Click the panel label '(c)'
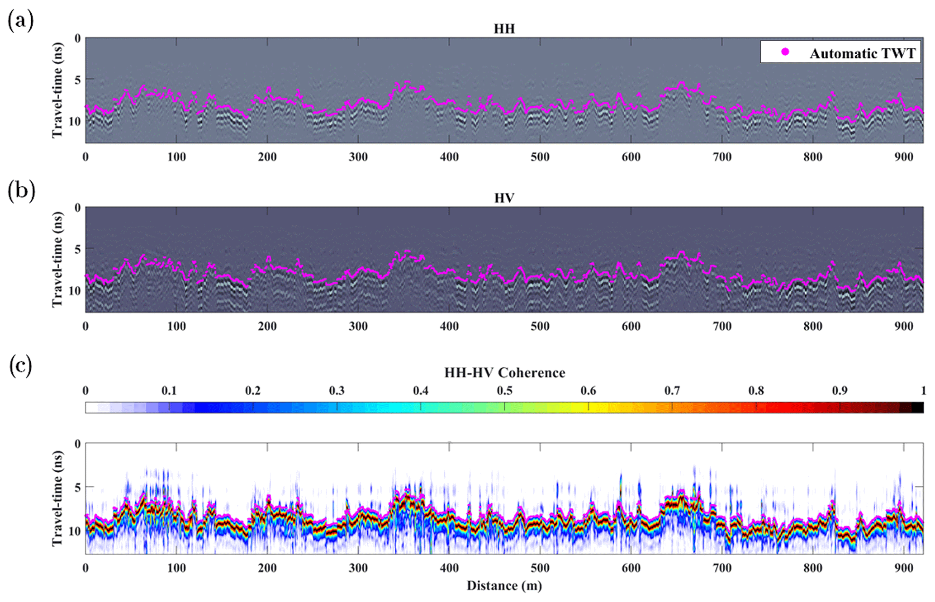 21,365
